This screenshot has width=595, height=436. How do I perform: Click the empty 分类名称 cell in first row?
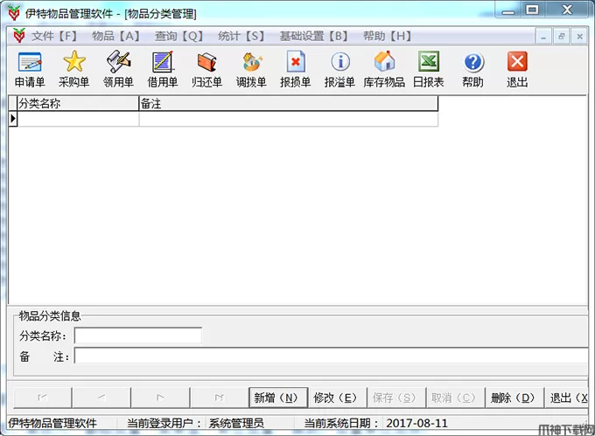[x=78, y=119]
